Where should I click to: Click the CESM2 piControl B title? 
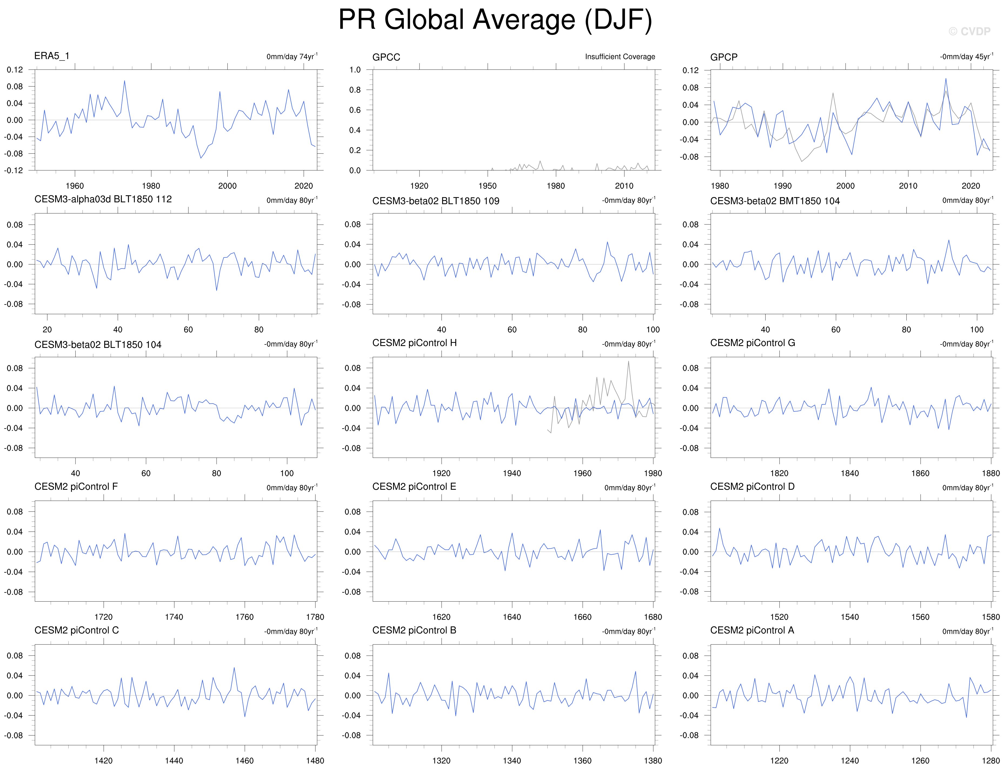coord(414,630)
